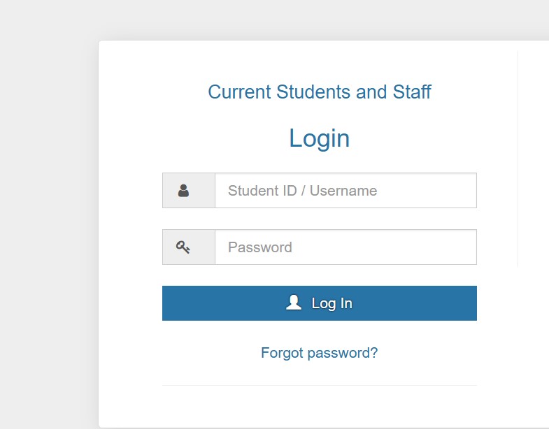Screen dimensions: 549x429
Task: Click the vertical divider line right of the form
Action: pos(518,159)
